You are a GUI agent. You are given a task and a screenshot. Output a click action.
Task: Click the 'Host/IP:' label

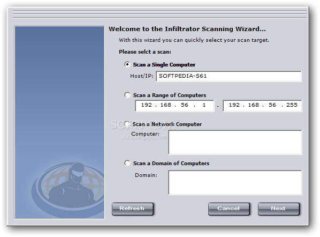[x=142, y=76]
